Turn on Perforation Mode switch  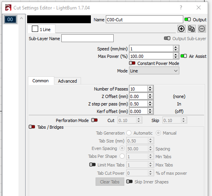click(94, 120)
